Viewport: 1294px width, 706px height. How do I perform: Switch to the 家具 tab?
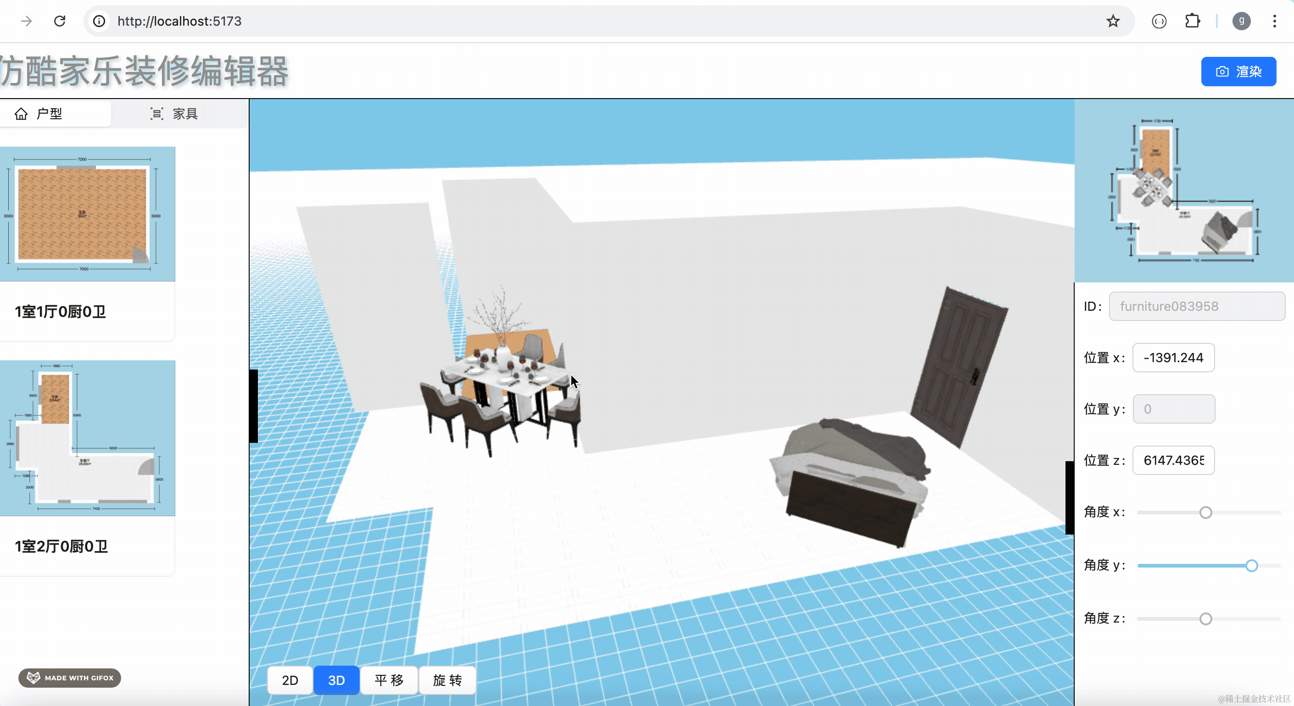(174, 114)
